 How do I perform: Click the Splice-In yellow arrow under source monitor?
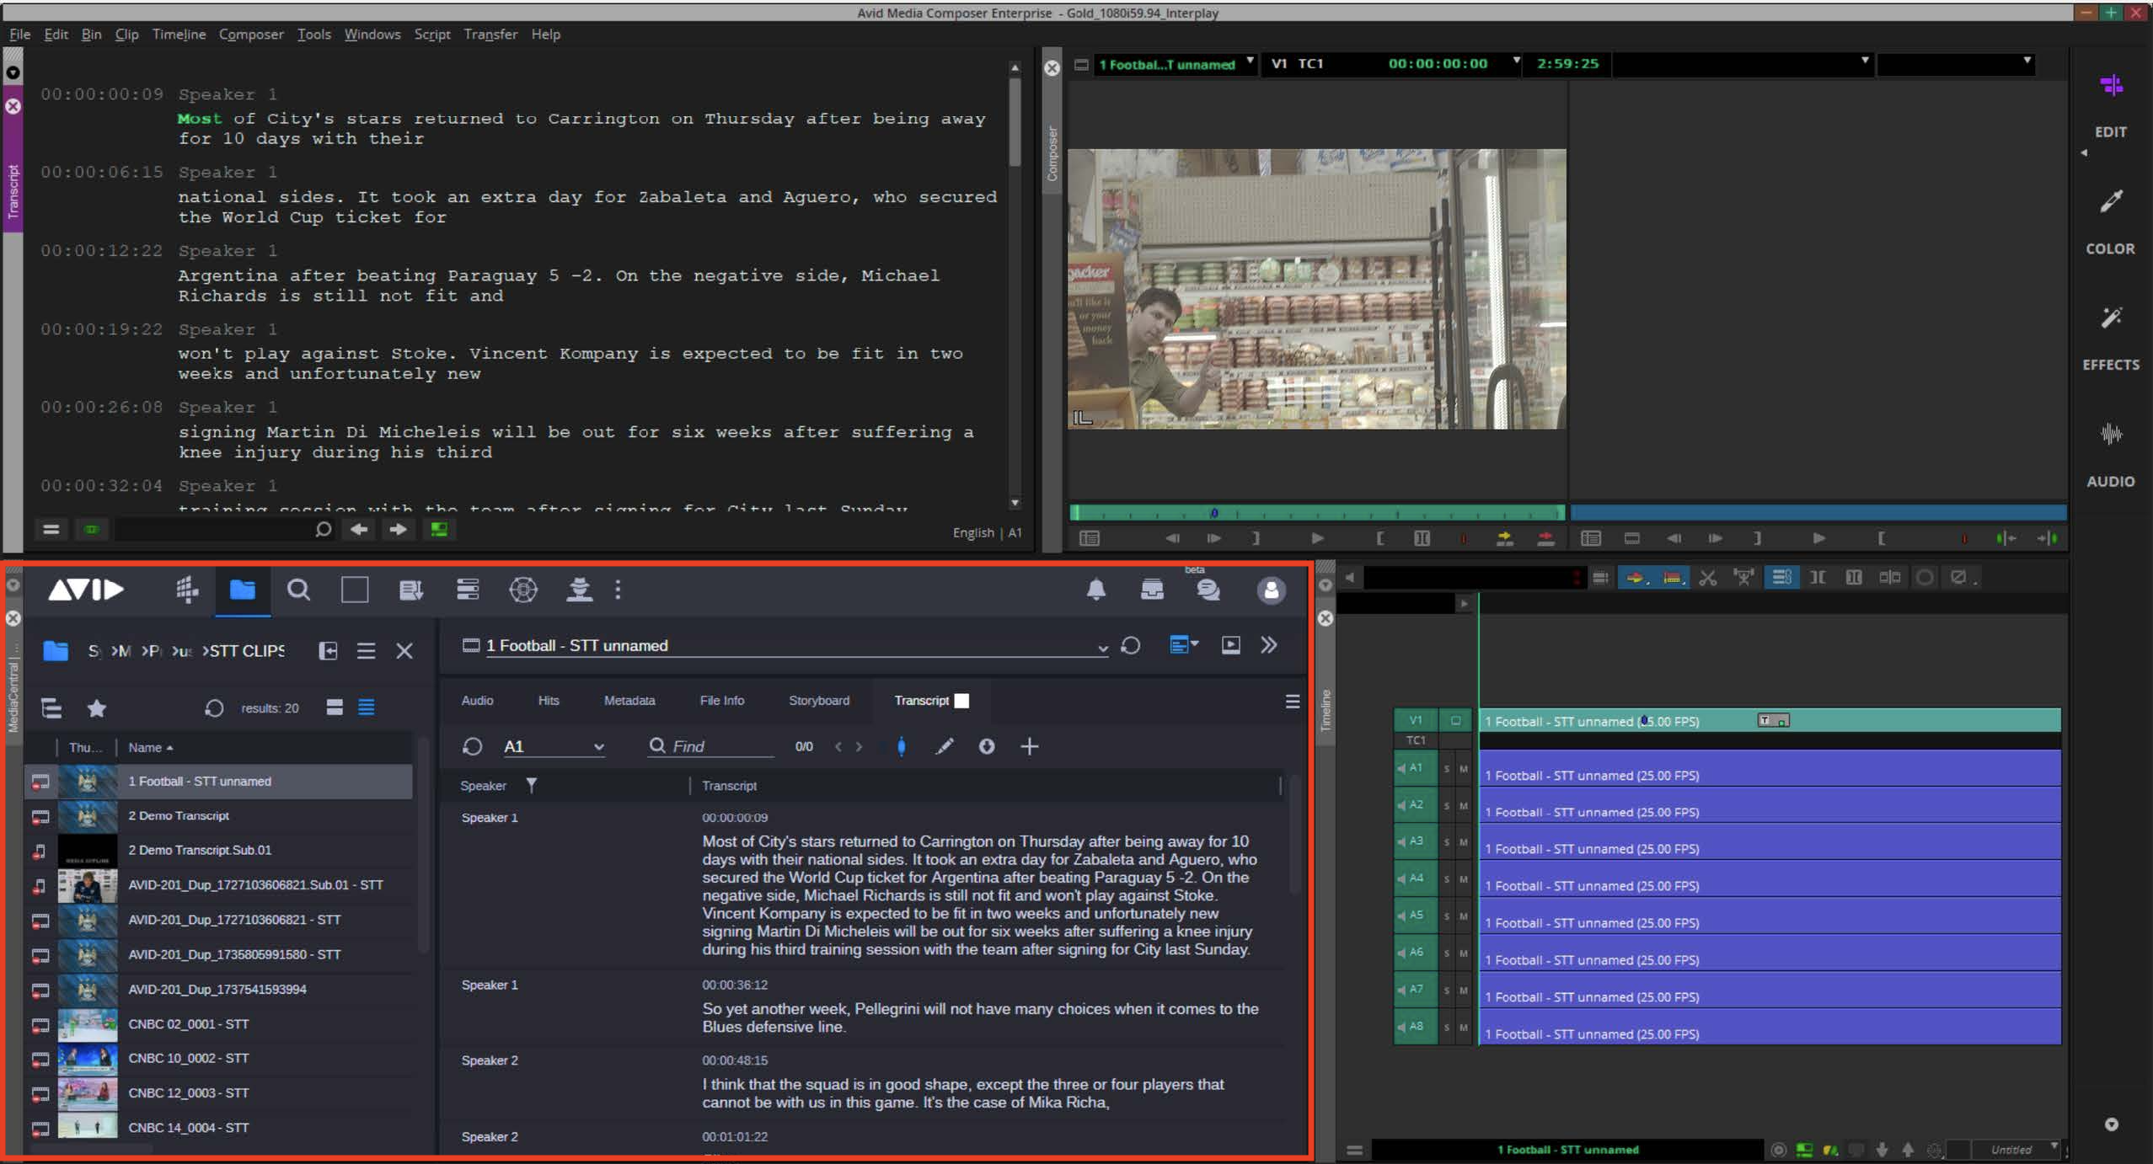[1504, 538]
